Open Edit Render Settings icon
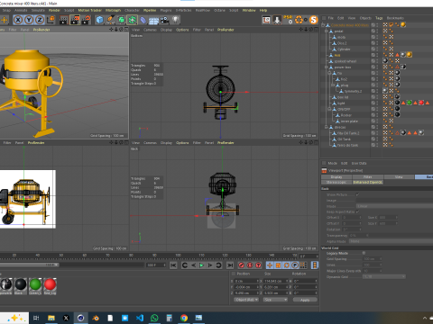Viewport: 433px width, 324px height. 86,20
